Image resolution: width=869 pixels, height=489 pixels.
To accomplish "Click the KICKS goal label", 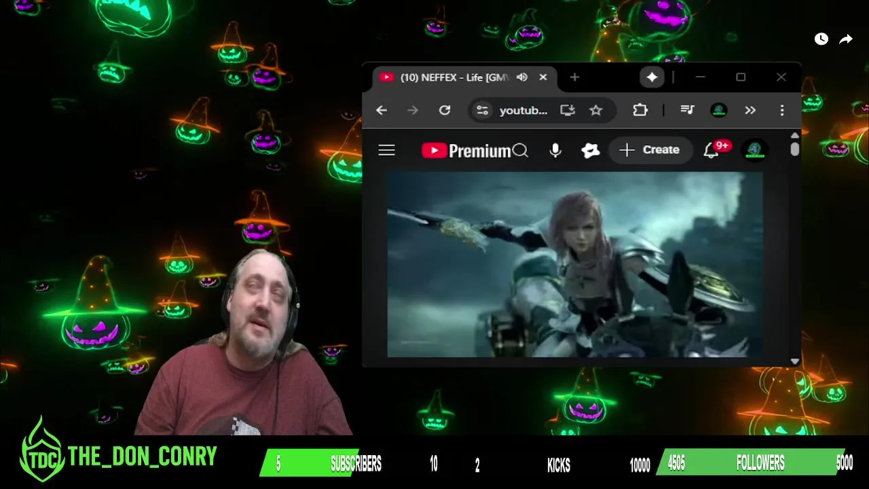I will 559,465.
